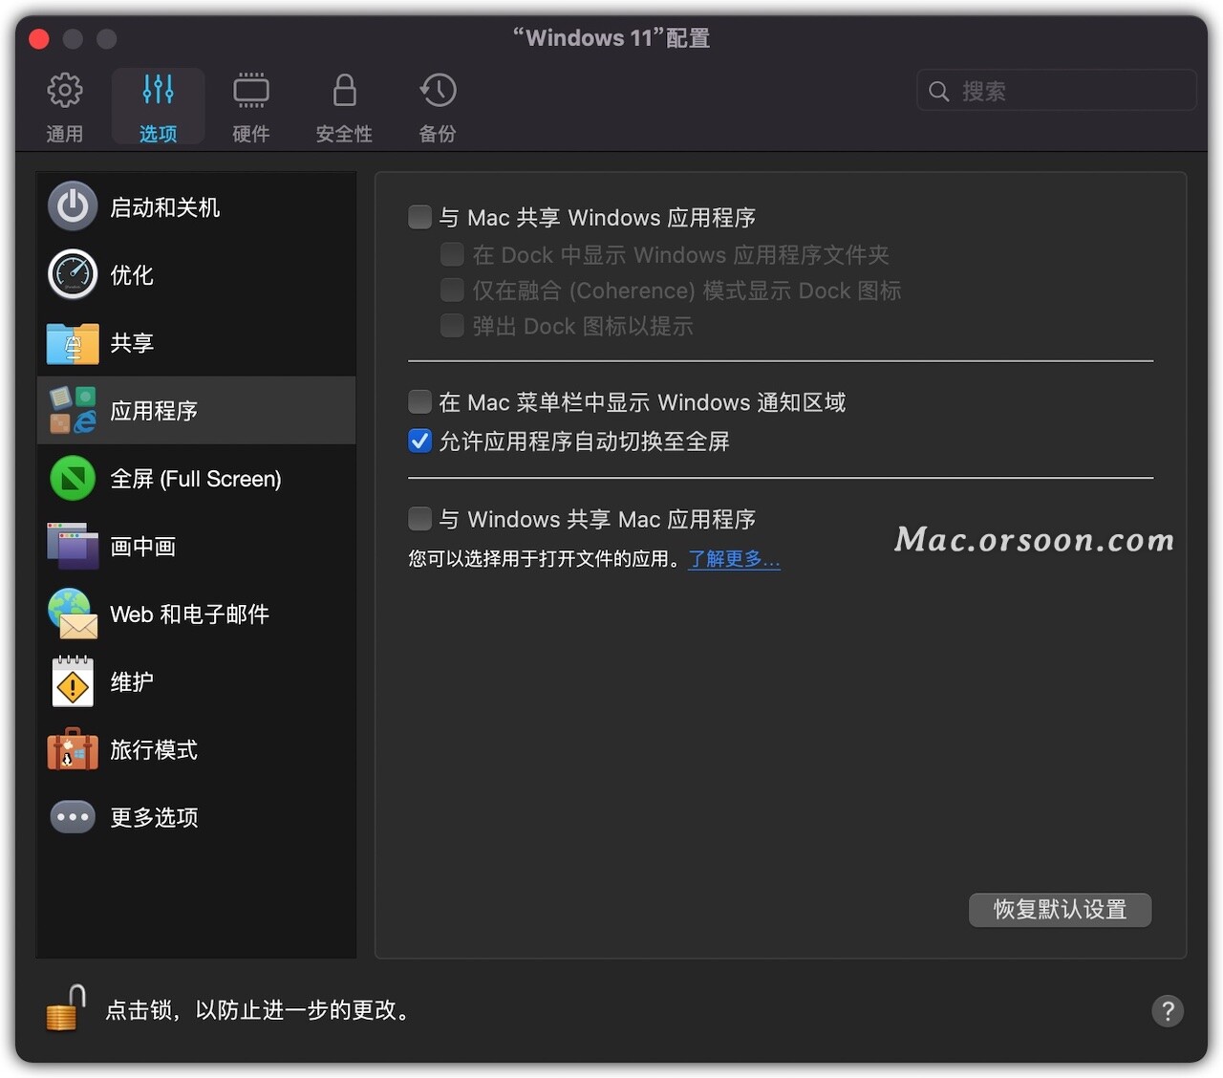
Task: Click the 共享 folder icon
Action: [x=73, y=343]
